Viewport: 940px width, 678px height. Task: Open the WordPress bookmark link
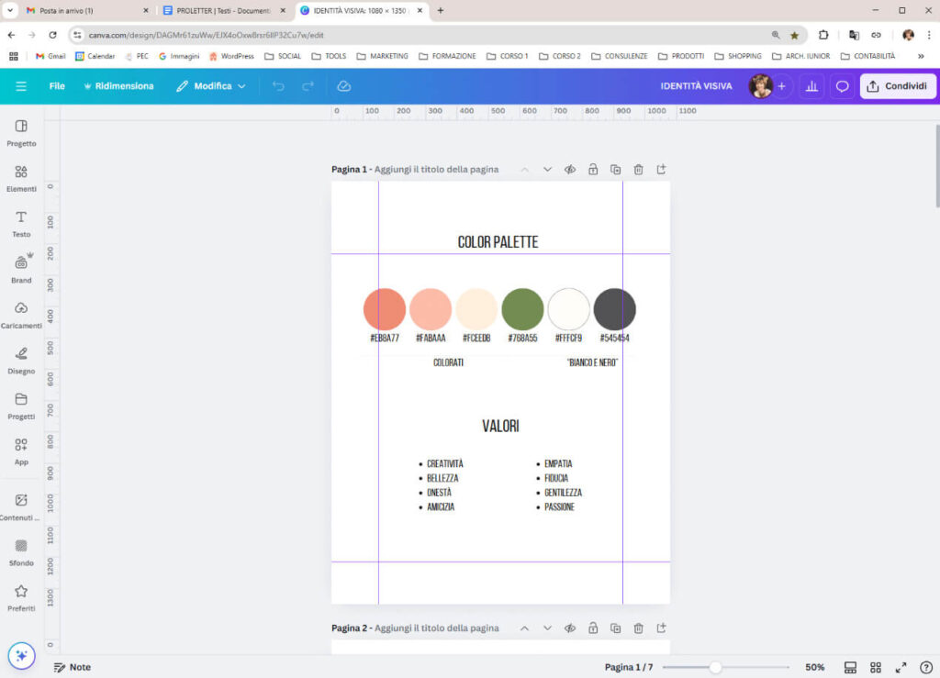click(231, 56)
